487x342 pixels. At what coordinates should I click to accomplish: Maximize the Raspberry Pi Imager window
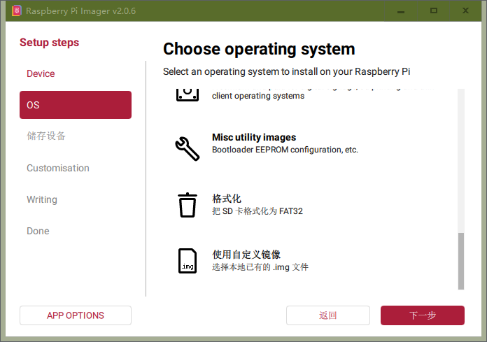pos(434,11)
